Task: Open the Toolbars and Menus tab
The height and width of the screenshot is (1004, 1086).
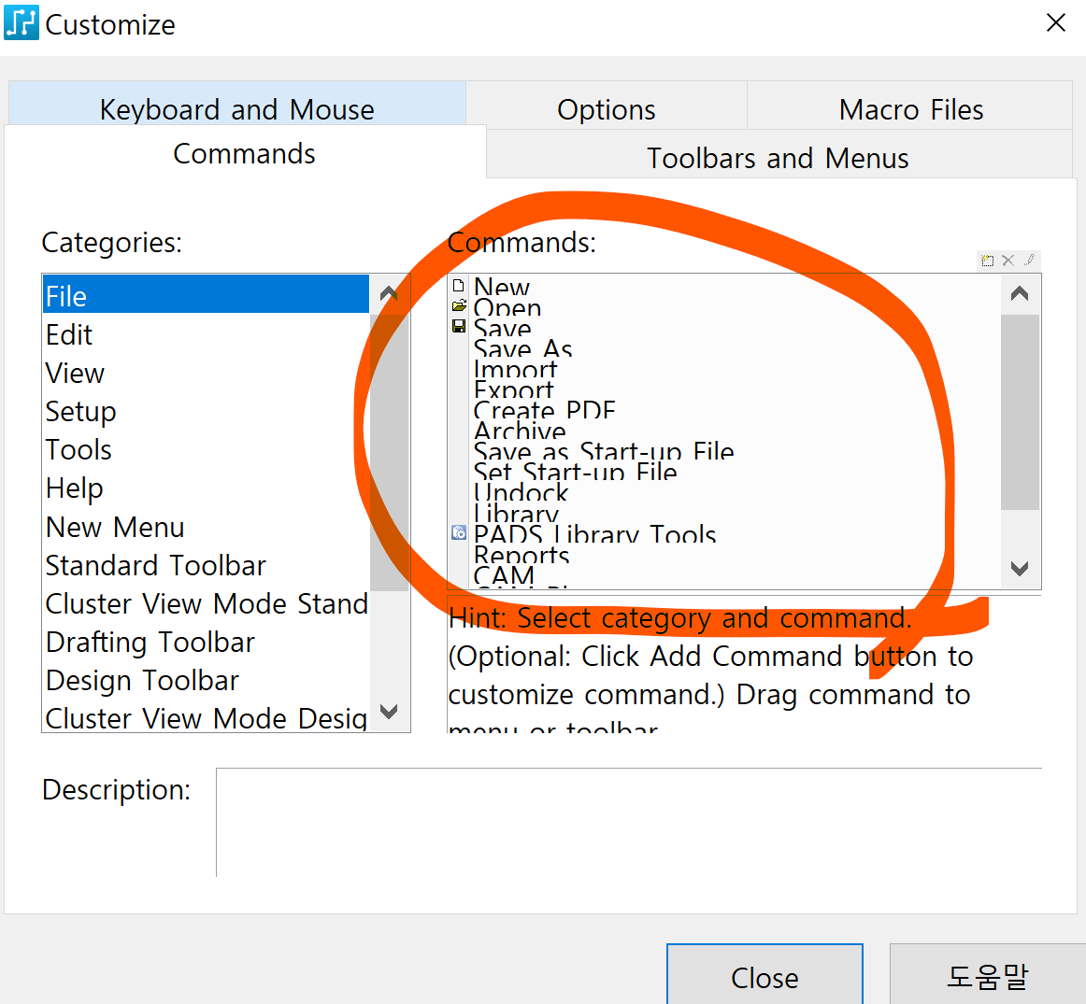Action: tap(778, 158)
